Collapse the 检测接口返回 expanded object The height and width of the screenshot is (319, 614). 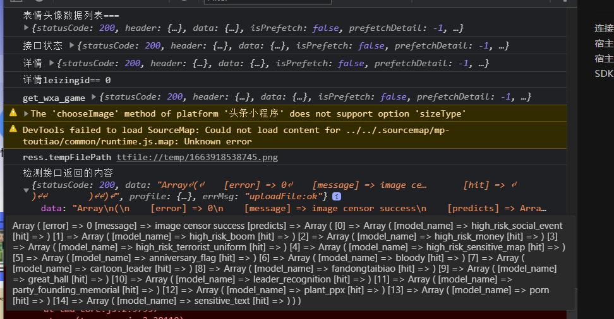pos(26,190)
